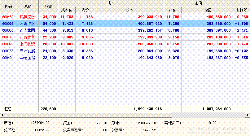
Task: Select stock code 000404
Action: [x=8, y=58]
